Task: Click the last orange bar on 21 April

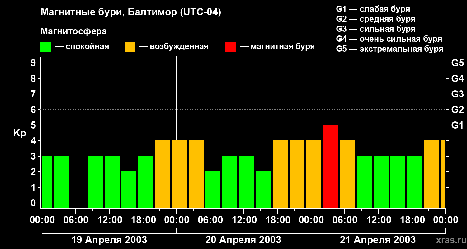Action: (x=442, y=174)
